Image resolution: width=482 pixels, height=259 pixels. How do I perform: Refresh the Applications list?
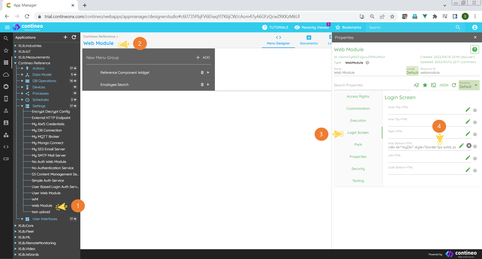point(74,37)
